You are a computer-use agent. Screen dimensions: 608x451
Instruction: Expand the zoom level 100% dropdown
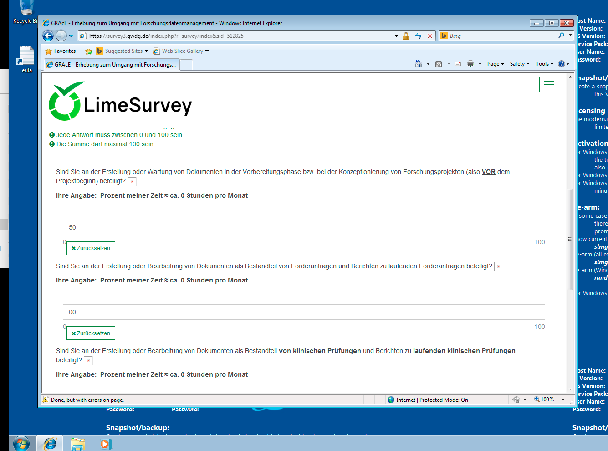(x=563, y=400)
